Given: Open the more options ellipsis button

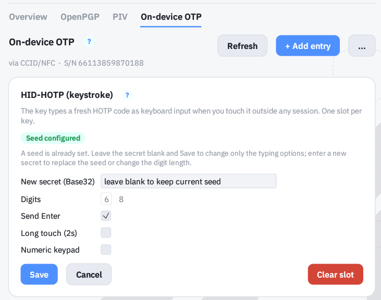Looking at the screenshot, I should (x=362, y=46).
